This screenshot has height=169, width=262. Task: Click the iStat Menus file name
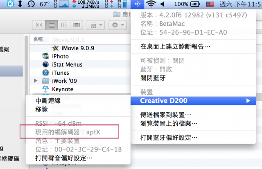[x=67, y=64]
